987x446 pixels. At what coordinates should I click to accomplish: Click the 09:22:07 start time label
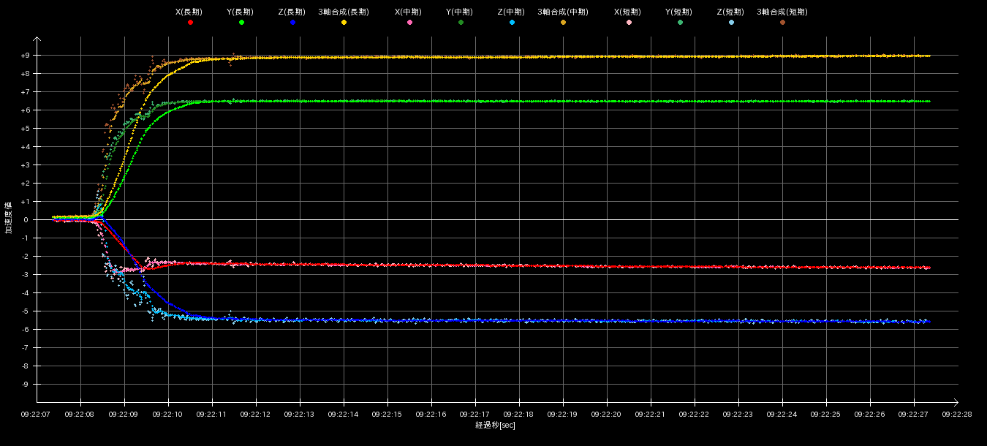[x=37, y=414]
